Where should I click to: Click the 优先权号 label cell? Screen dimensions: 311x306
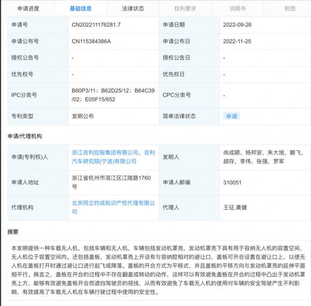(38, 74)
